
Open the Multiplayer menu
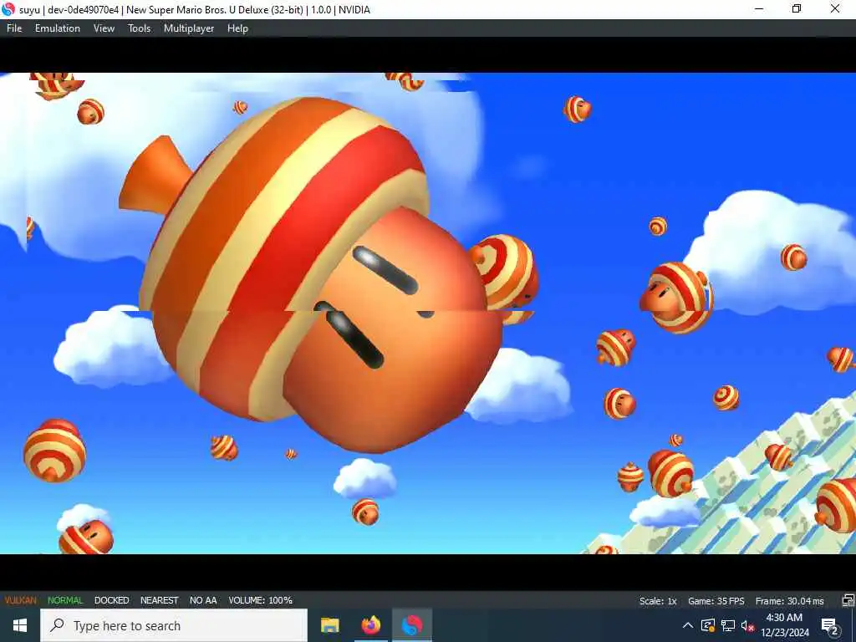[189, 28]
